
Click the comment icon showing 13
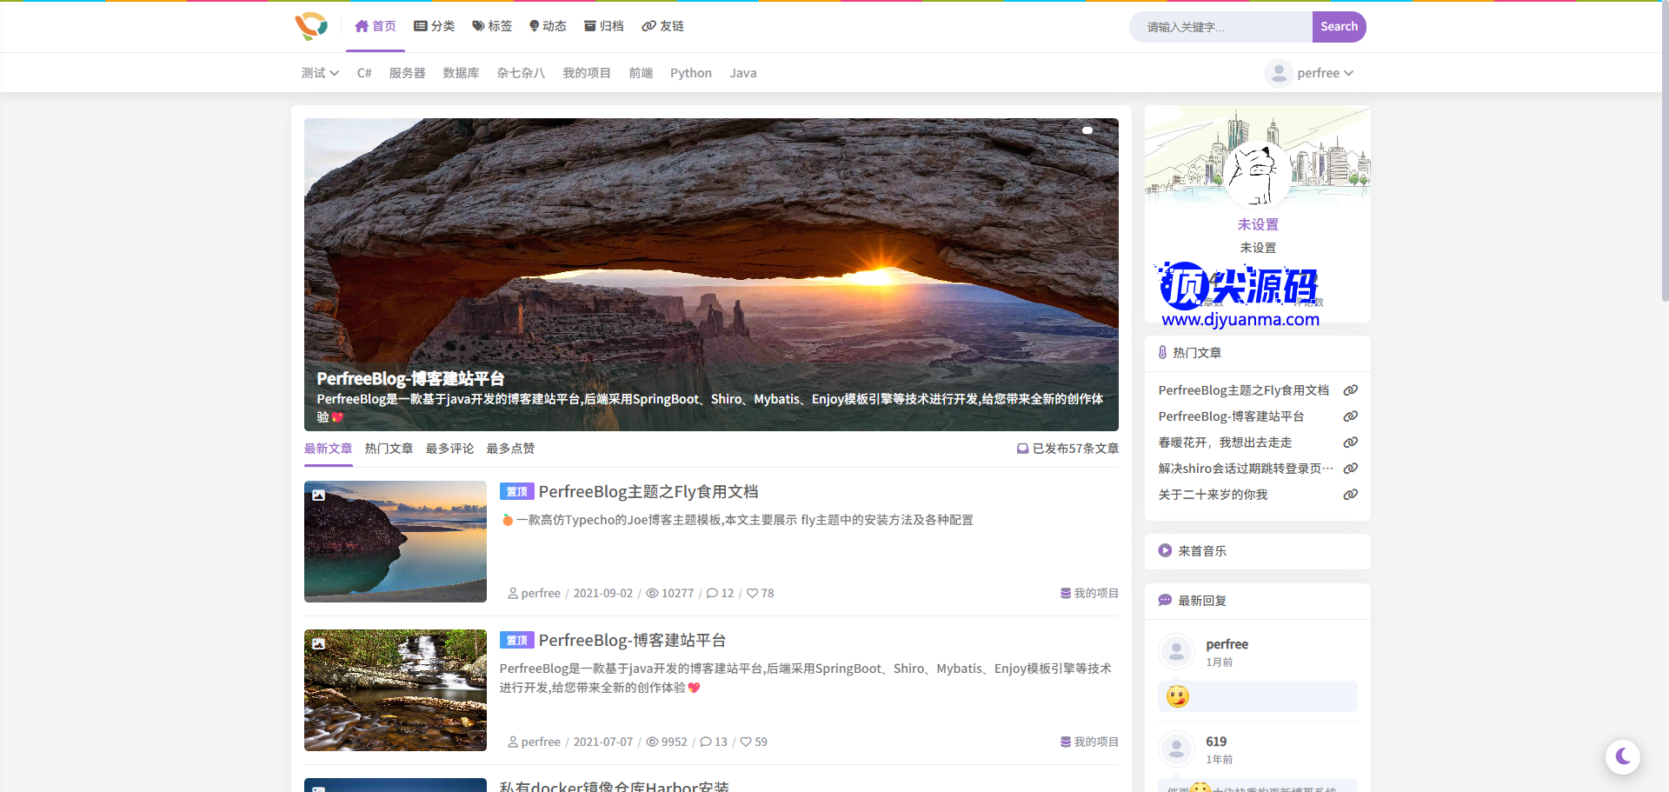click(x=706, y=742)
